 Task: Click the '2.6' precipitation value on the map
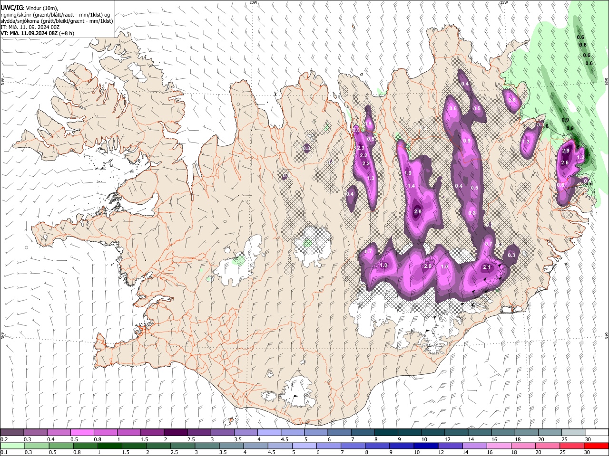[565, 163]
